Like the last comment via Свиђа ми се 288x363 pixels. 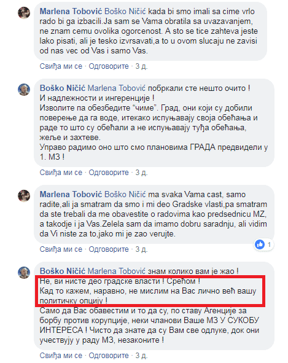coord(61,356)
